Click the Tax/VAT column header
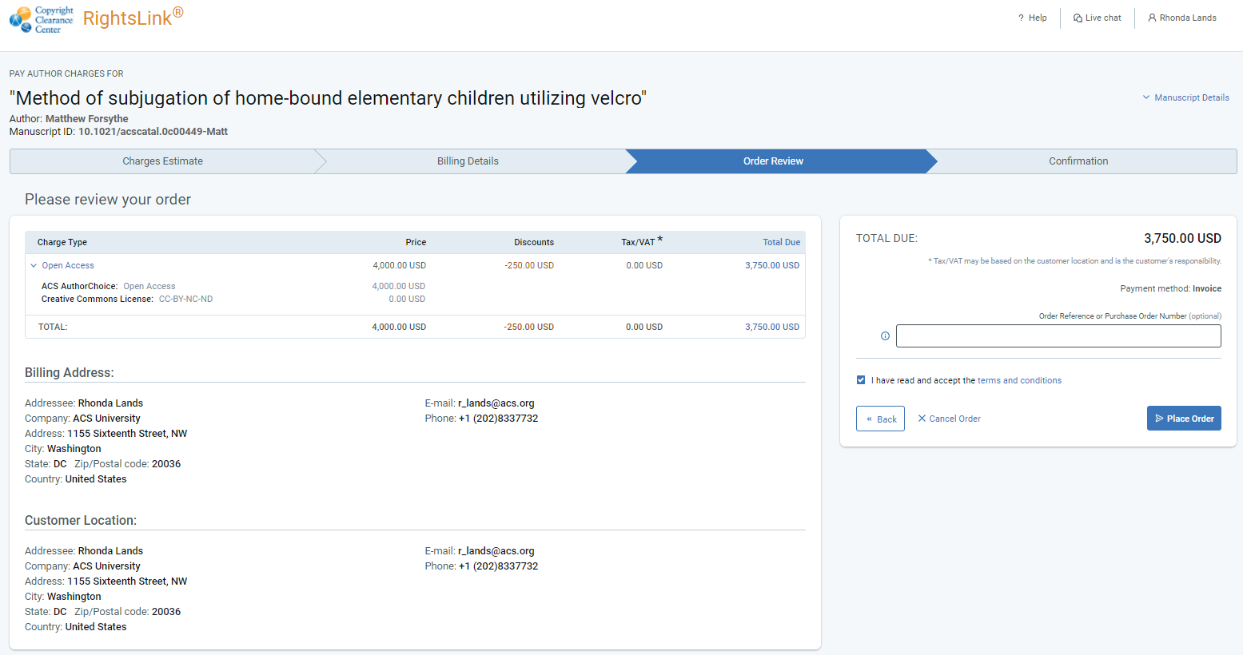The width and height of the screenshot is (1243, 655). pos(642,241)
